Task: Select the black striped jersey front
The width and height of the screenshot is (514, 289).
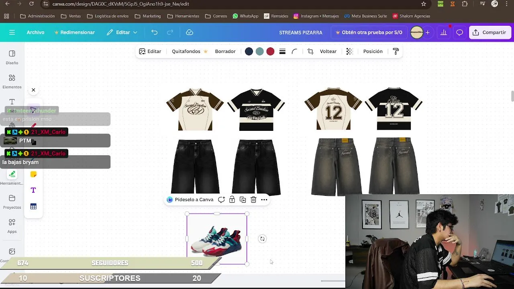Action: (x=256, y=109)
